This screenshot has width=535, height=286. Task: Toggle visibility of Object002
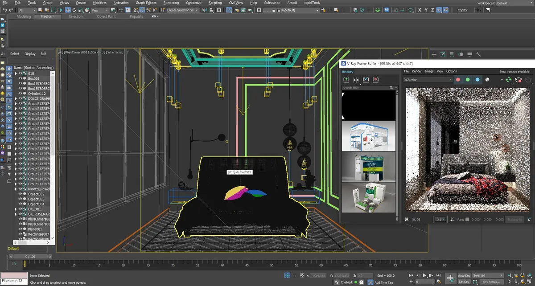pos(20,194)
